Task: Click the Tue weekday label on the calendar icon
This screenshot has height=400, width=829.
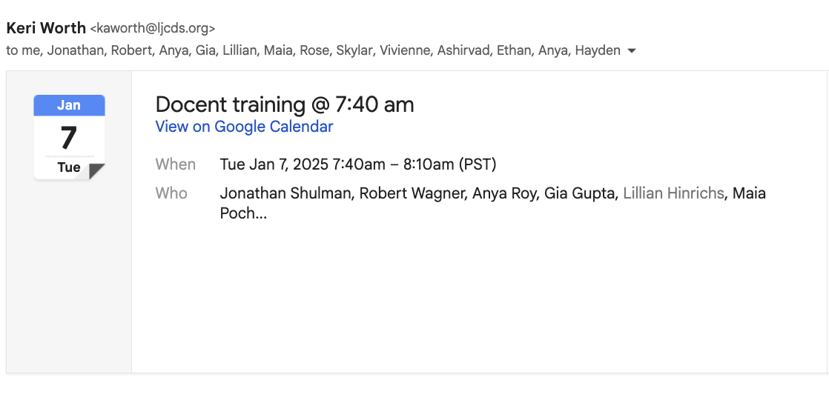Action: (69, 167)
